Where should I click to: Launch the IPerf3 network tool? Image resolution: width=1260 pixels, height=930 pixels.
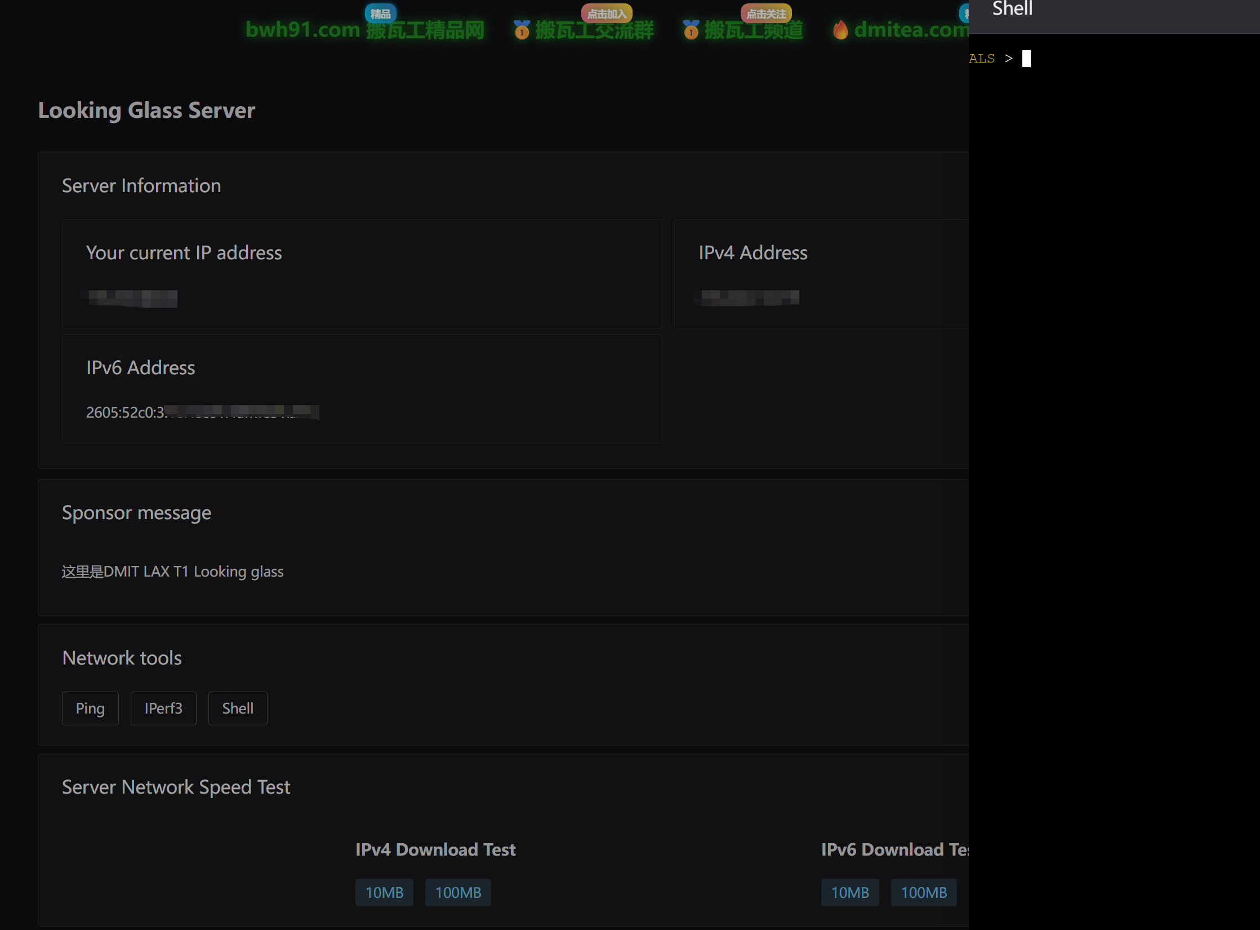(163, 708)
